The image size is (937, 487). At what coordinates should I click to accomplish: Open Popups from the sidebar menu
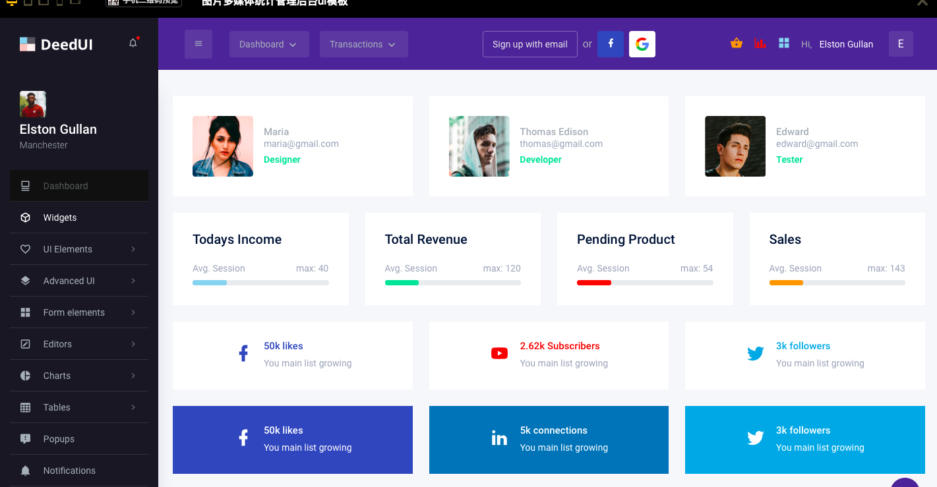(x=59, y=439)
